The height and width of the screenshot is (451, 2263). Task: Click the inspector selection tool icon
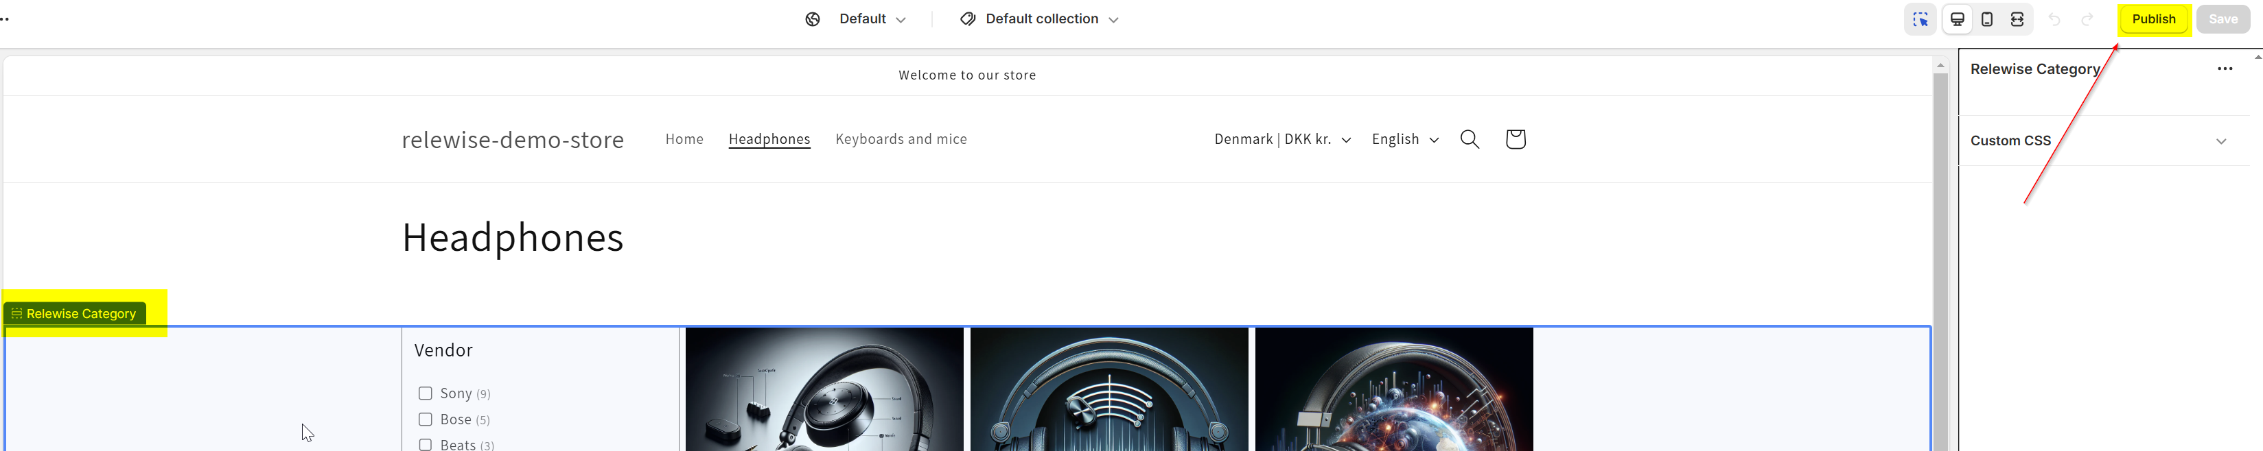pos(1920,19)
